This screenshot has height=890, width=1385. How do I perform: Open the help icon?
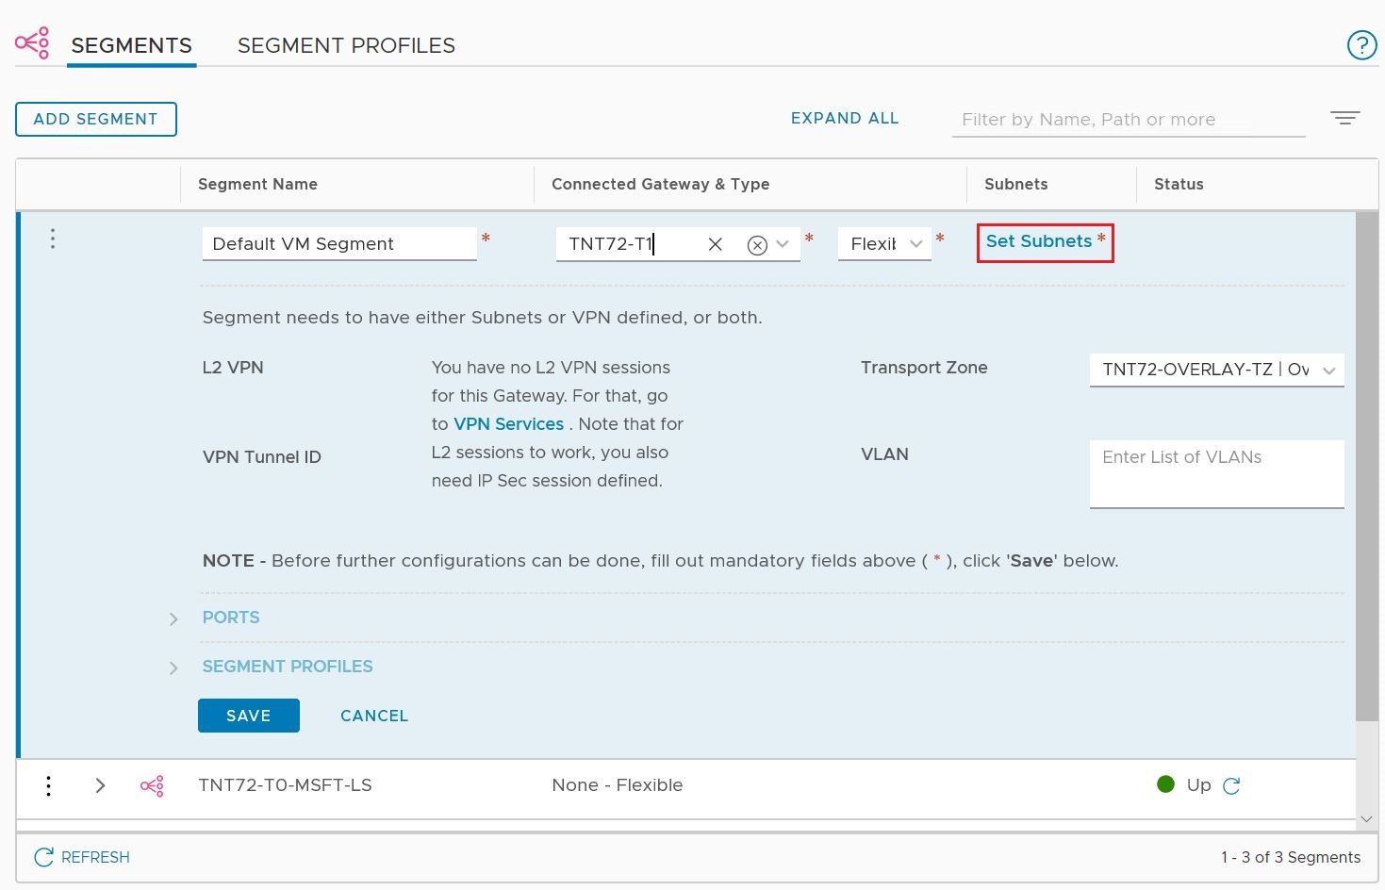[1360, 44]
